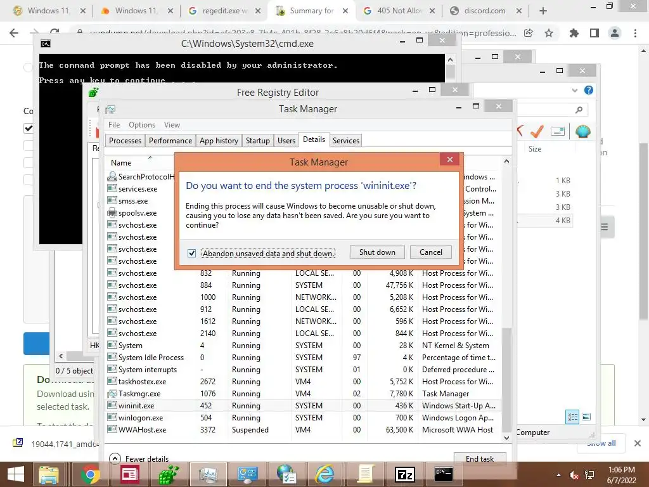This screenshot has width=649, height=487.
Task: Click SearchProtocolHost process icon
Action: pyautogui.click(x=112, y=176)
